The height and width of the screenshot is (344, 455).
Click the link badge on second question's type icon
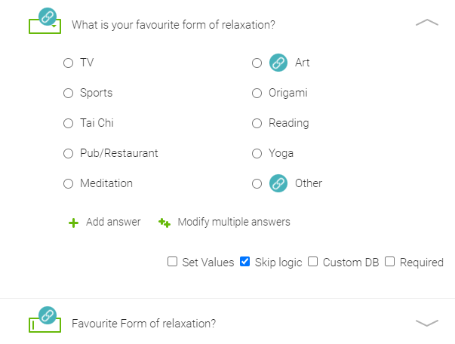tap(48, 315)
